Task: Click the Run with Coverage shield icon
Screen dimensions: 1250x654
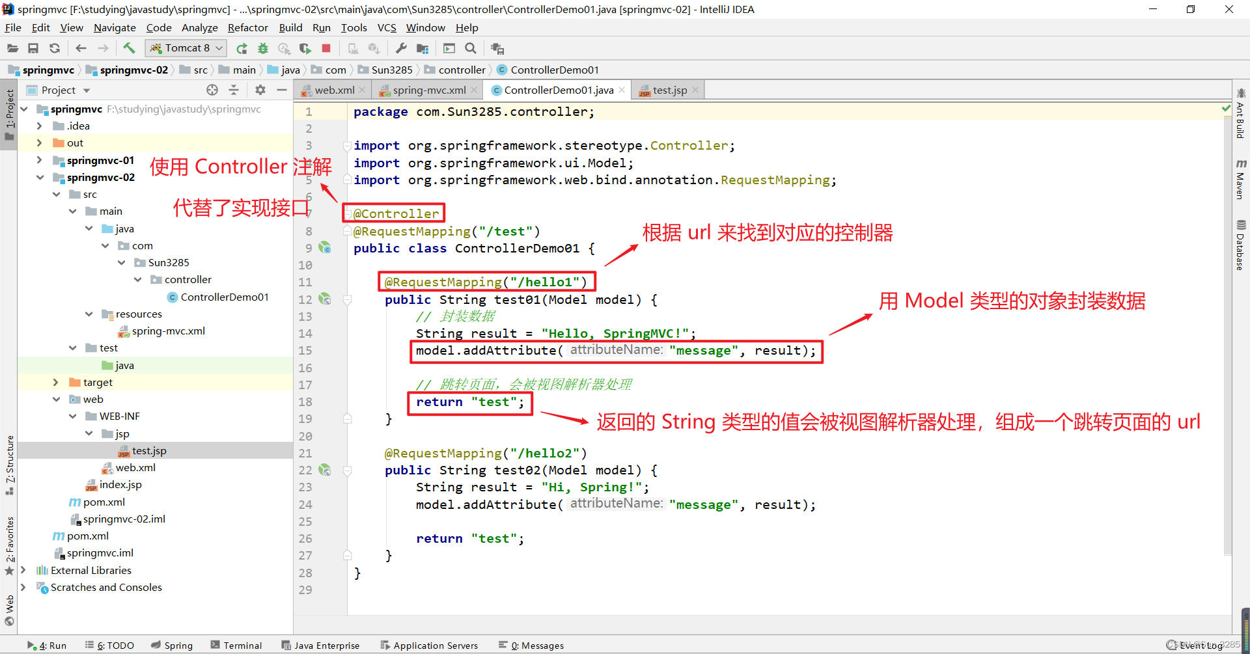Action: point(305,48)
